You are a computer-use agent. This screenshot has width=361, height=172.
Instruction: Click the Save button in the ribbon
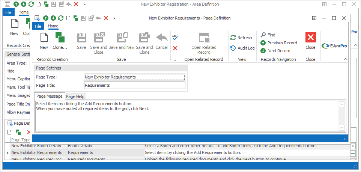(81, 41)
